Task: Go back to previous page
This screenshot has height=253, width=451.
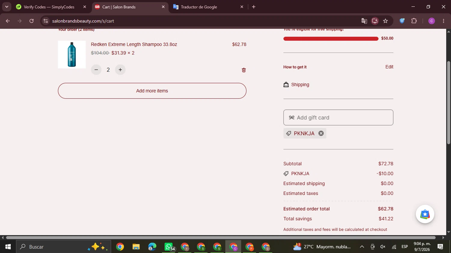Action: click(x=8, y=21)
